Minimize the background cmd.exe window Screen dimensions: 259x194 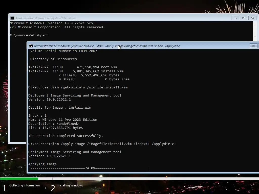(x=235, y=18)
